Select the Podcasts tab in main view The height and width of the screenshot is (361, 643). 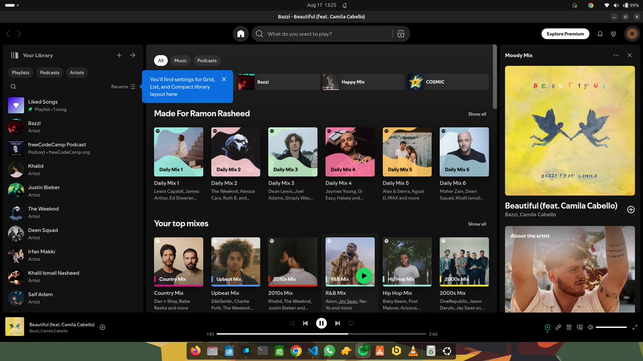(207, 60)
